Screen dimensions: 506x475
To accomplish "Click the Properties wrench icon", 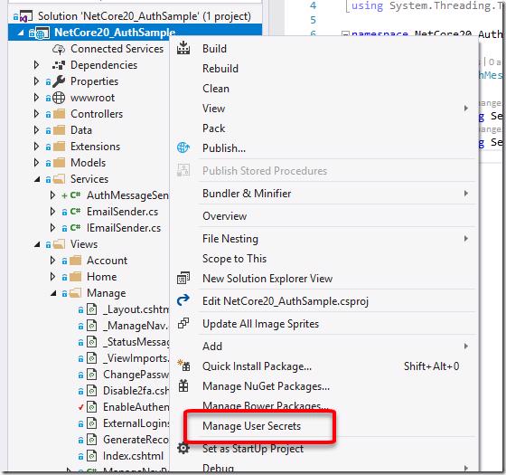I will tap(59, 81).
